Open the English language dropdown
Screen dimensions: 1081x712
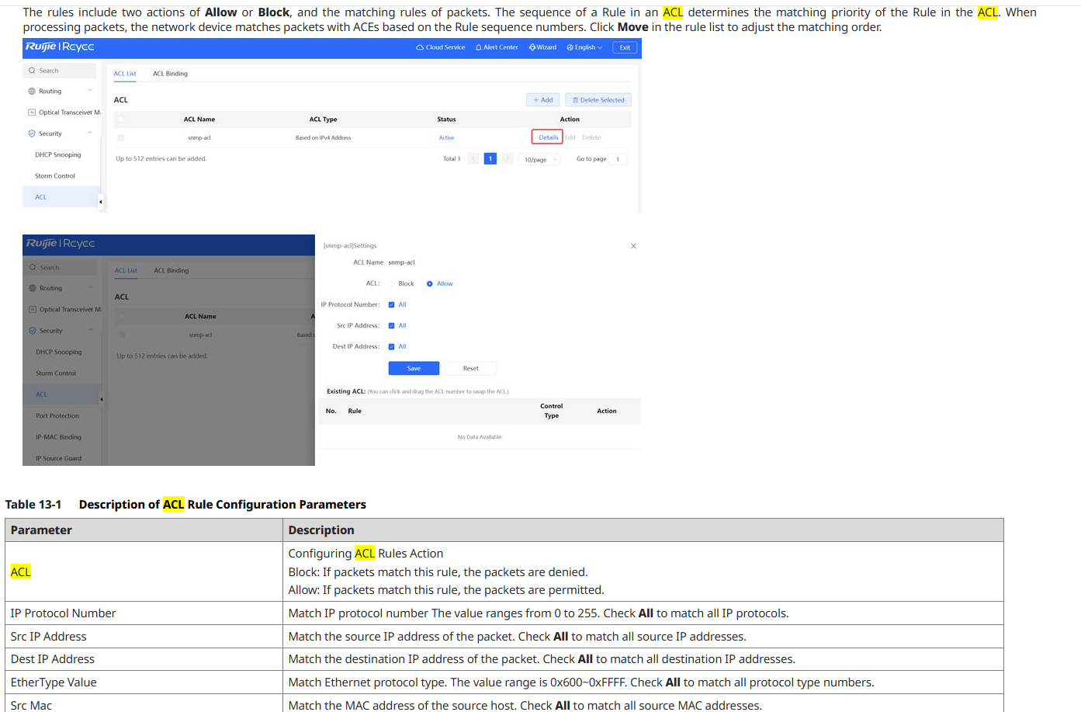[584, 47]
